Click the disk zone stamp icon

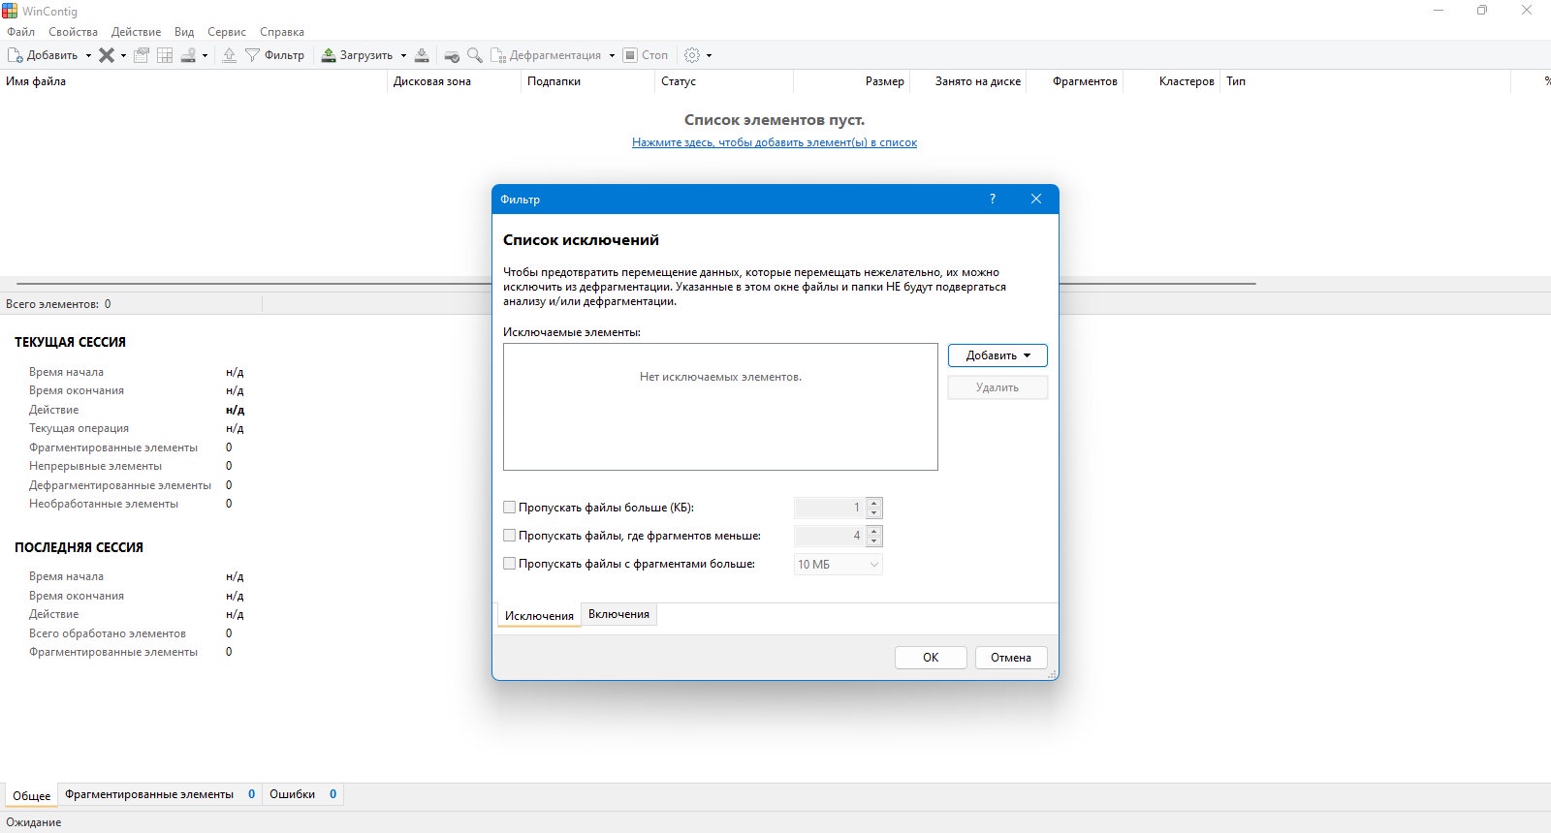coord(189,55)
